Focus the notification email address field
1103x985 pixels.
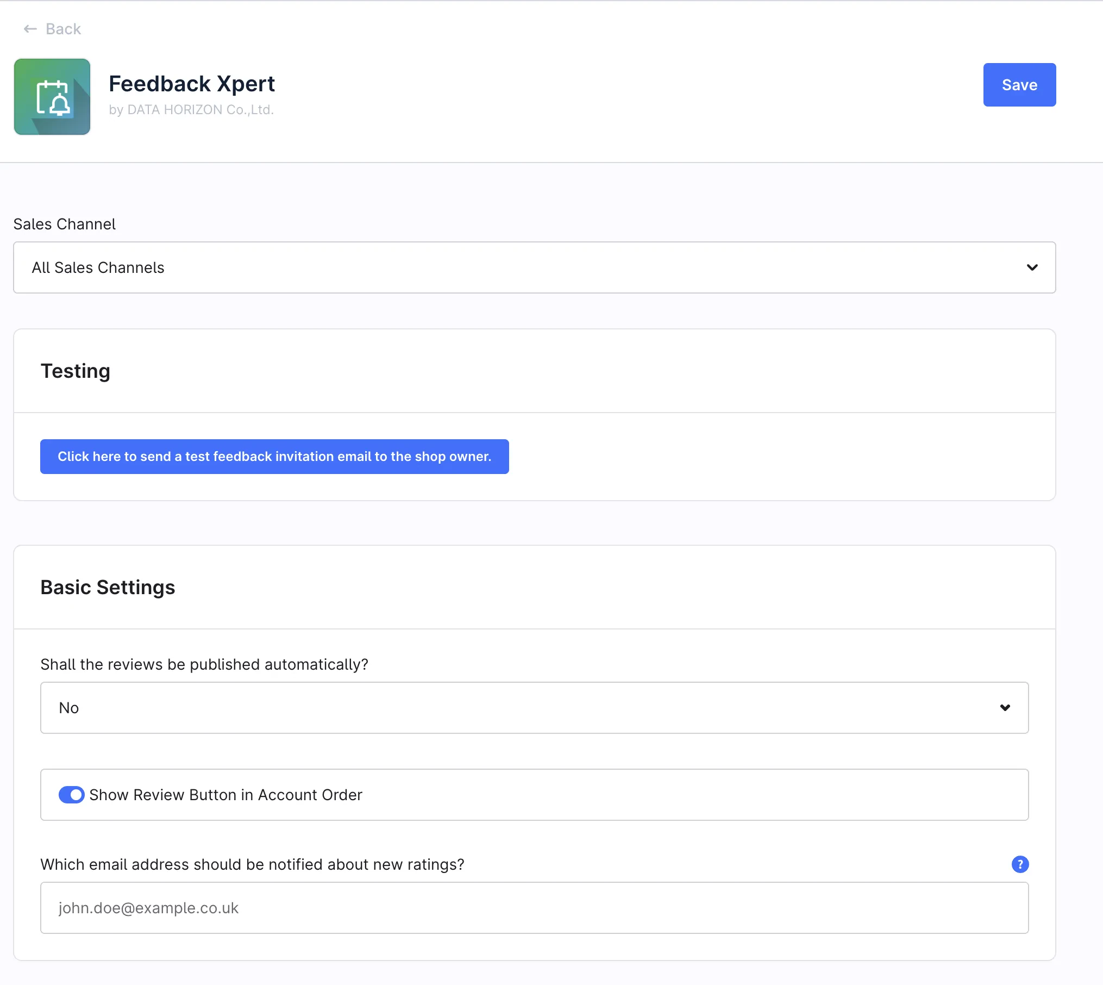[534, 908]
